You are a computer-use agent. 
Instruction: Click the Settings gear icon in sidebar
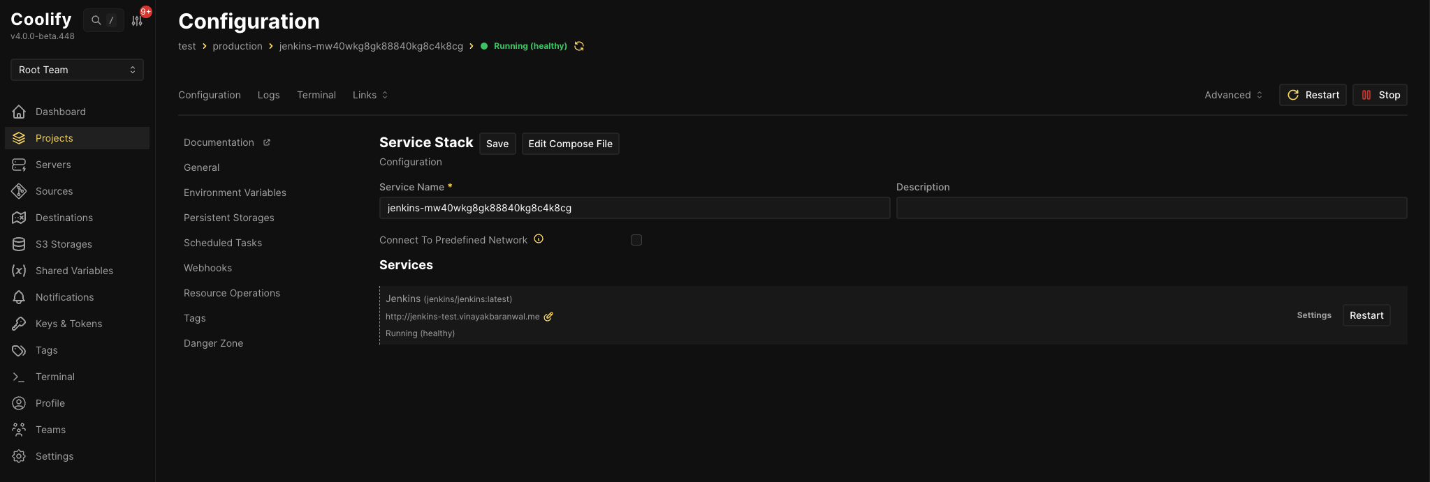[19, 456]
